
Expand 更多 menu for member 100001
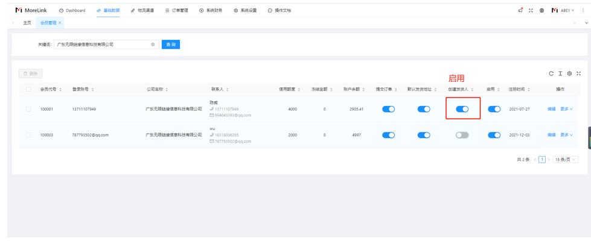pyautogui.click(x=566, y=109)
